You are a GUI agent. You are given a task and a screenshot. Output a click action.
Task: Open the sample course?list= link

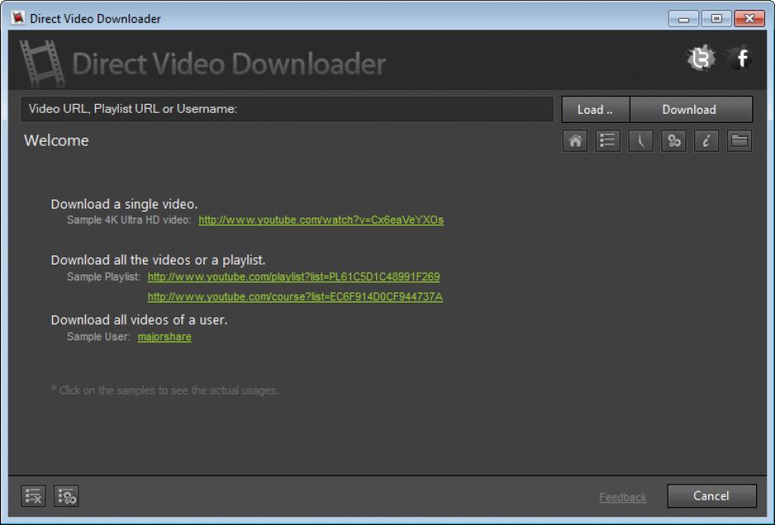point(295,297)
